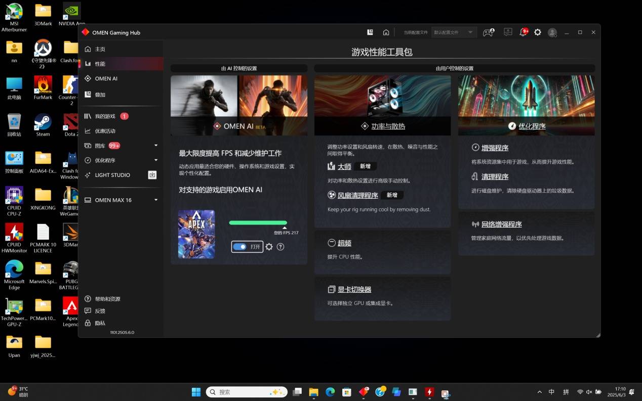
Task: Click the game controller profile icon
Action: tap(488, 32)
